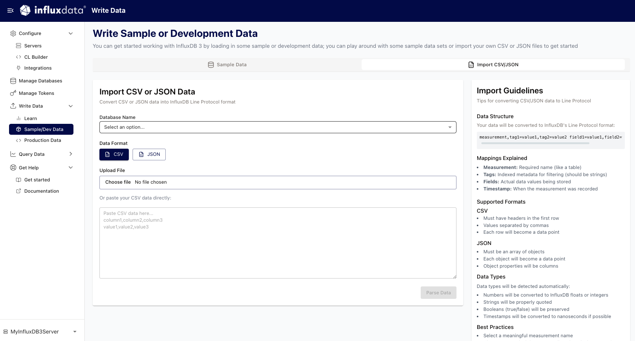635x341 pixels.
Task: Click the Documentation external link icon
Action: 18,191
